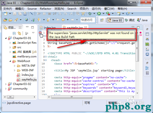Viewport: 153px width, 113px height.
Task: Click the Step Return debug icon
Action: [71, 14]
